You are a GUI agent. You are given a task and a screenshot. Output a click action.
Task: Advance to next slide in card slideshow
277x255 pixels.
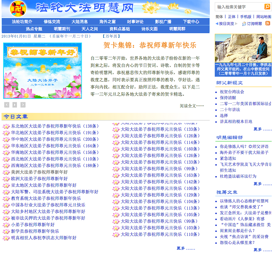click(23, 105)
